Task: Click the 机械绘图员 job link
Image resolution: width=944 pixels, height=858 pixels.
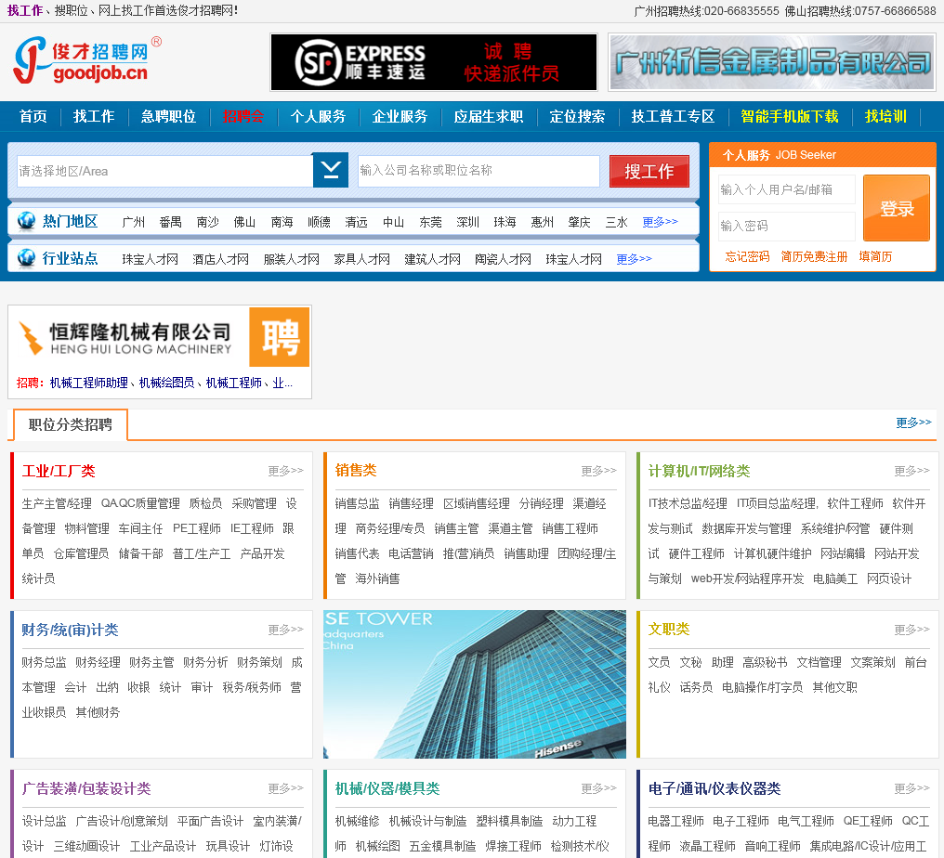Action: (x=166, y=383)
